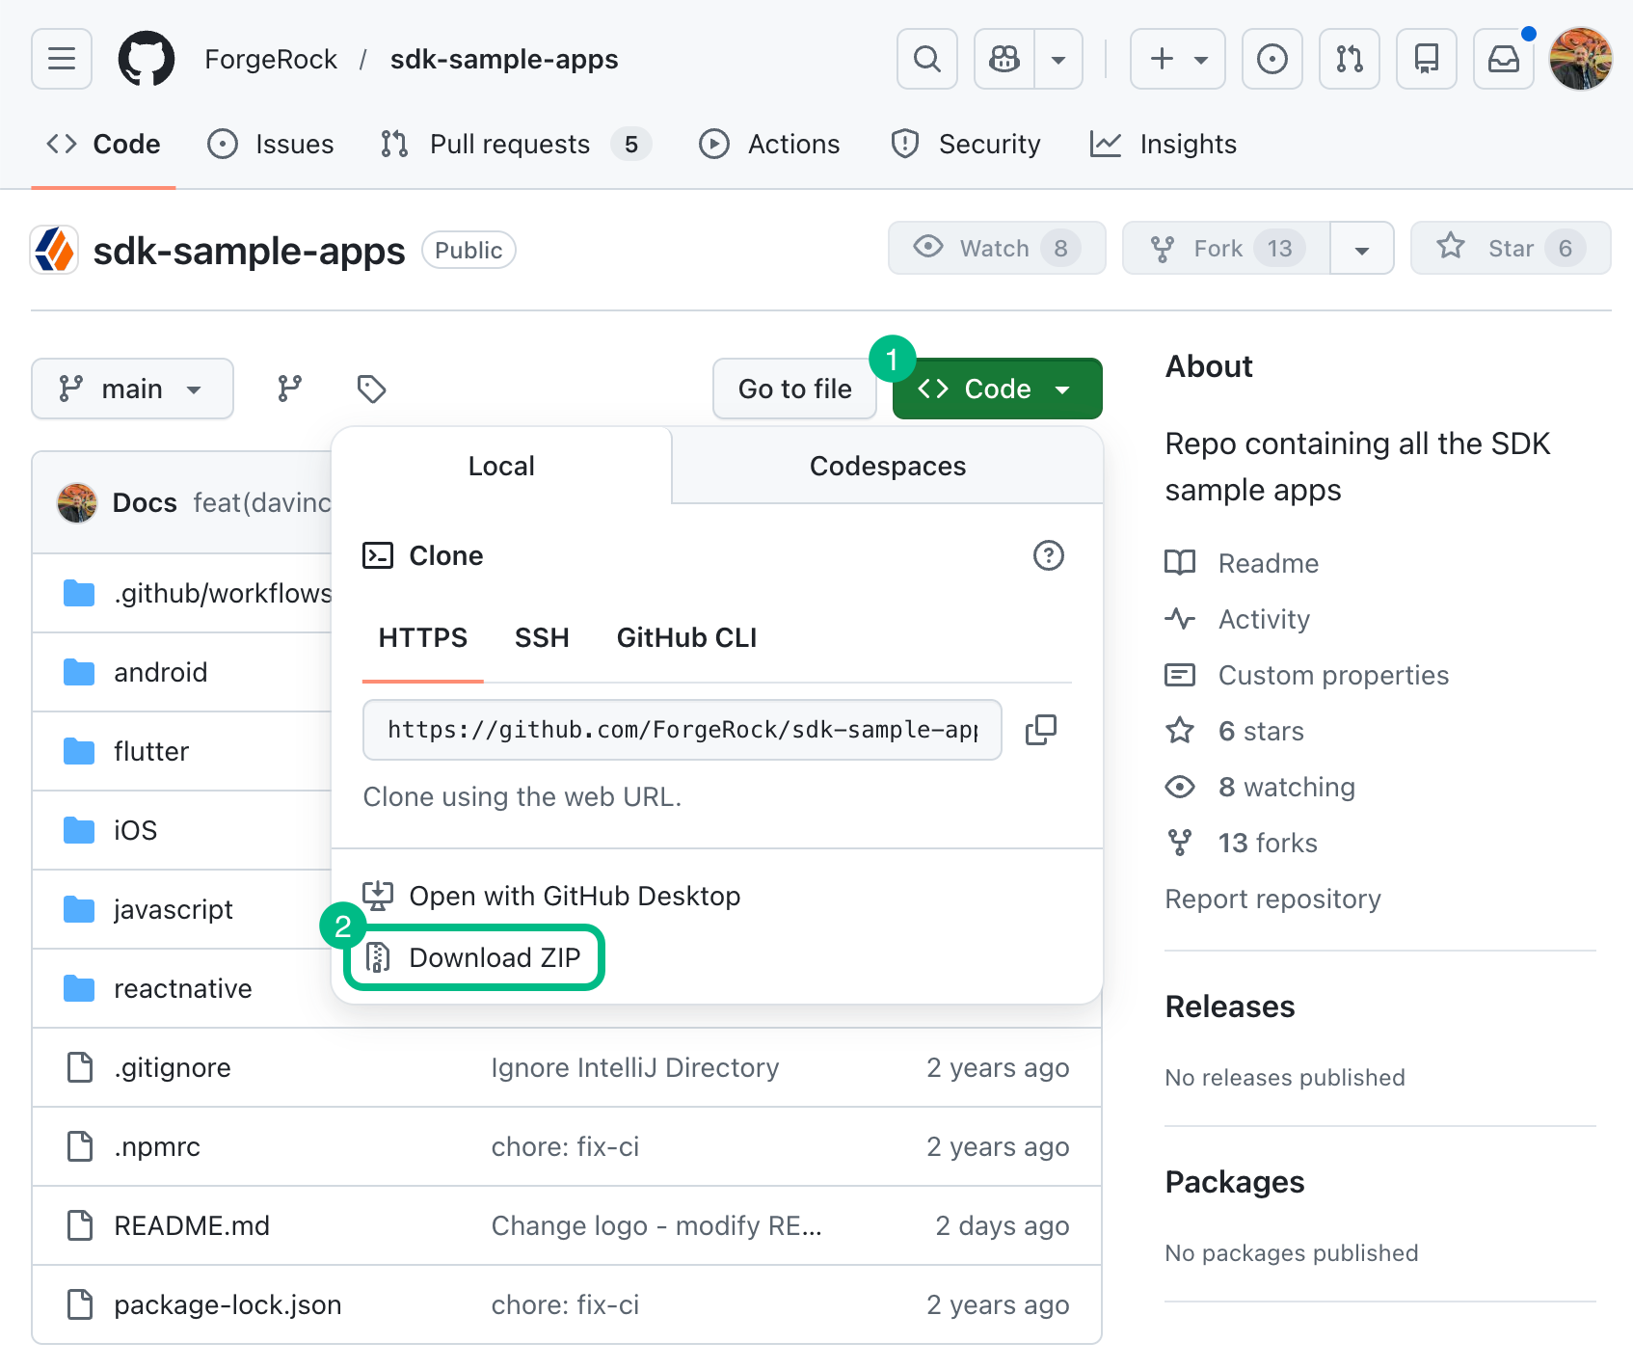View branches via the branch icon
Image resolution: width=1633 pixels, height=1369 pixels.
click(x=289, y=389)
